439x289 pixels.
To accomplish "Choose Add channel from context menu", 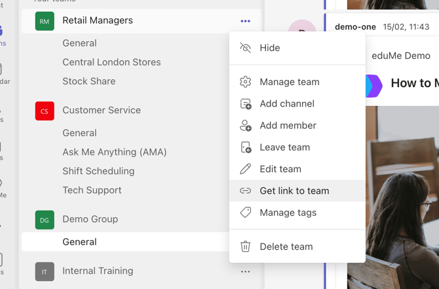I will (x=286, y=104).
